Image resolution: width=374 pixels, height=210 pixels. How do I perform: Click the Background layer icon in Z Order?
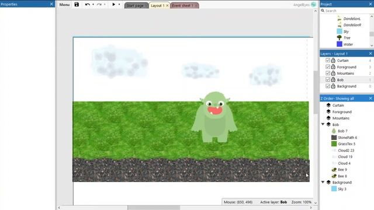click(328, 182)
